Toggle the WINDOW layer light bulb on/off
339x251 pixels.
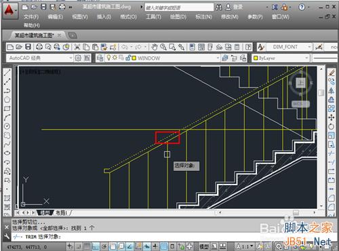click(108, 58)
